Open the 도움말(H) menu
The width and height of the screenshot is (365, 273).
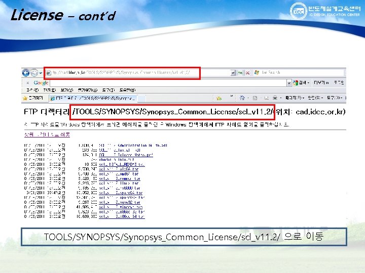127,90
